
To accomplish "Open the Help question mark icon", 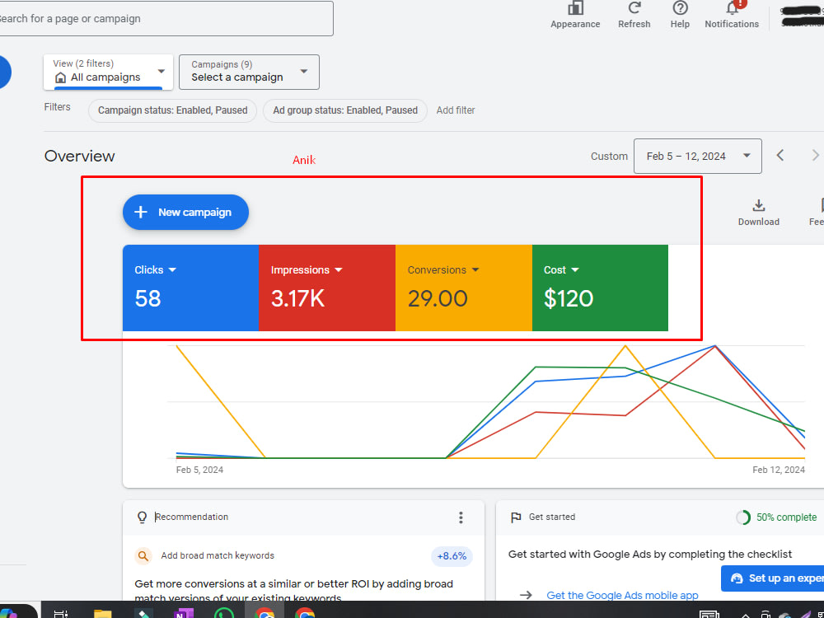I will point(680,8).
